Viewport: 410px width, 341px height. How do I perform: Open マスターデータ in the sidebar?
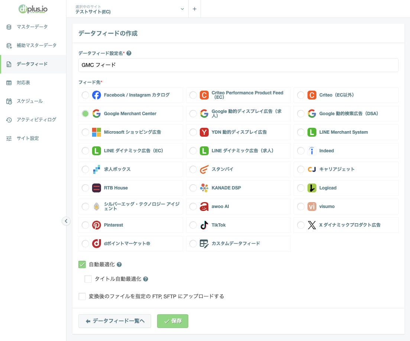click(x=33, y=27)
